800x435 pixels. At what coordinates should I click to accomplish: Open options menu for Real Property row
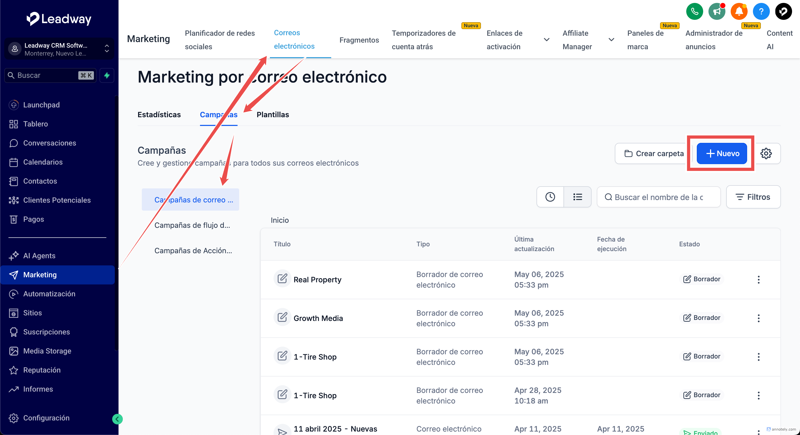pos(758,280)
